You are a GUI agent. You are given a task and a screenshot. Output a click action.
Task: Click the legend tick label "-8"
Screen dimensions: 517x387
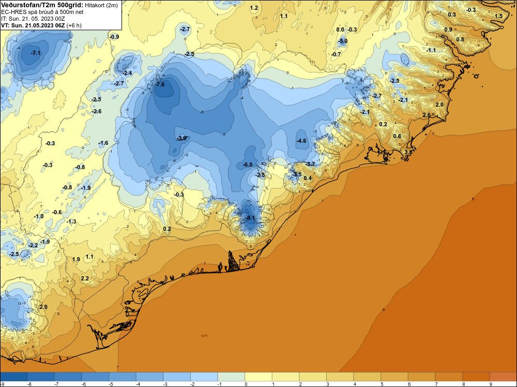tap(29, 384)
